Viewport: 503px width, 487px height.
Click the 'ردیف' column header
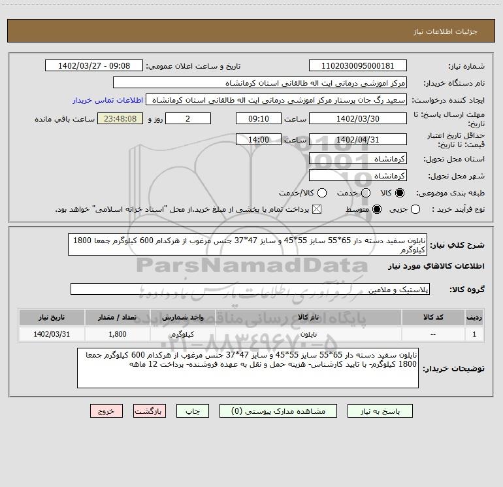(x=474, y=317)
